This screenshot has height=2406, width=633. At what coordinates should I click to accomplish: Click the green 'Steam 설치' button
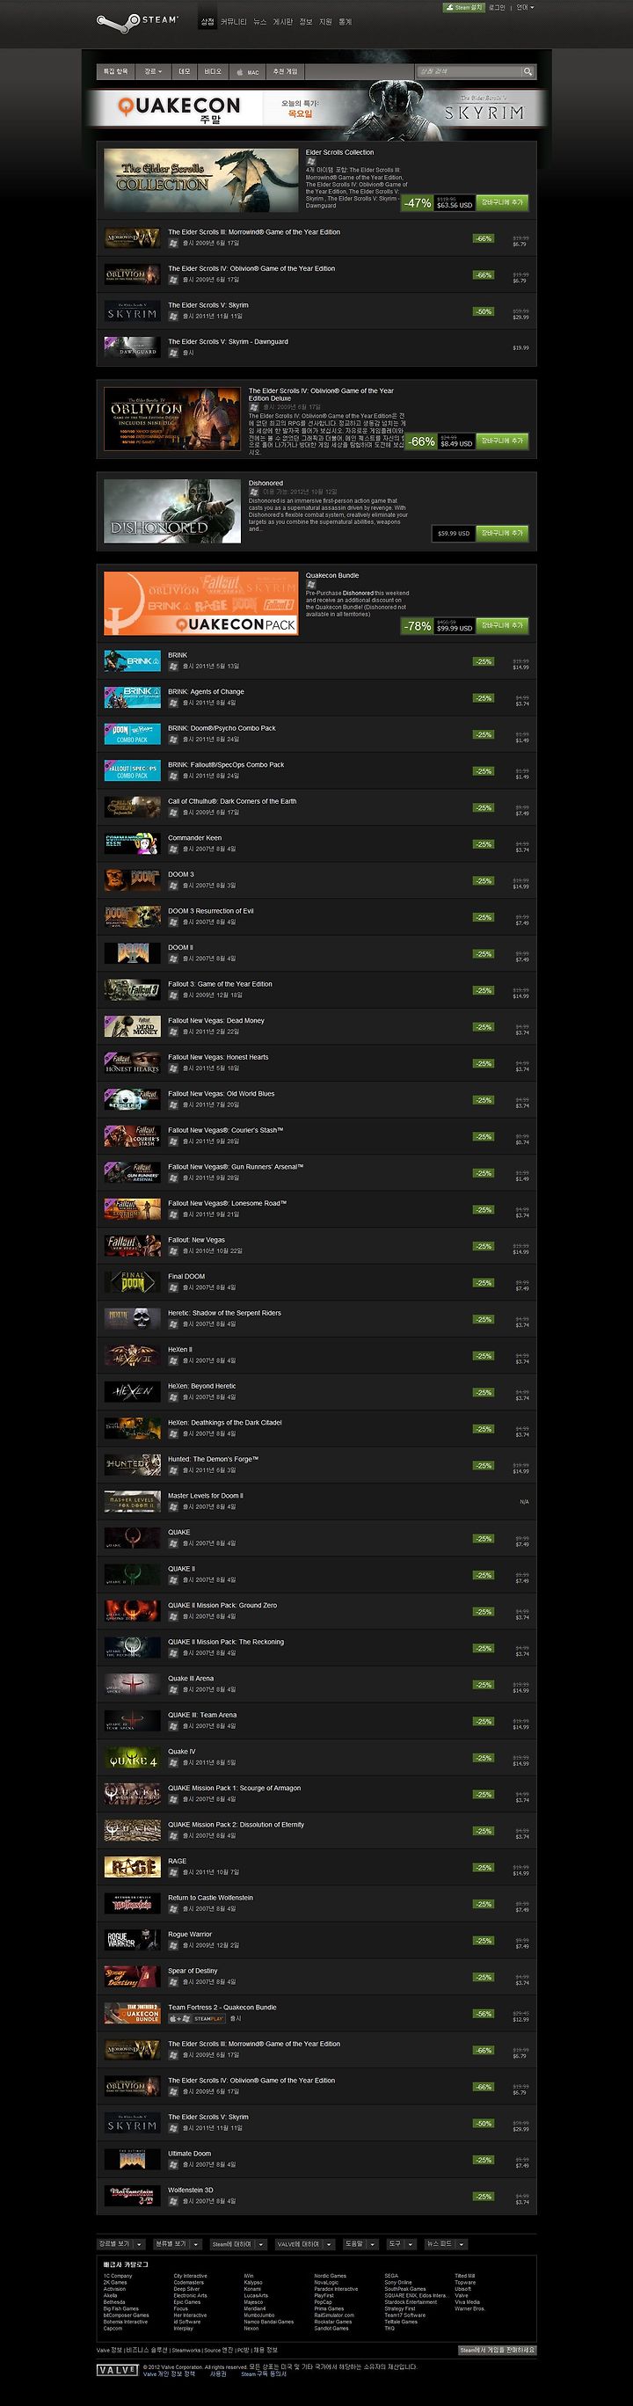pyautogui.click(x=463, y=7)
